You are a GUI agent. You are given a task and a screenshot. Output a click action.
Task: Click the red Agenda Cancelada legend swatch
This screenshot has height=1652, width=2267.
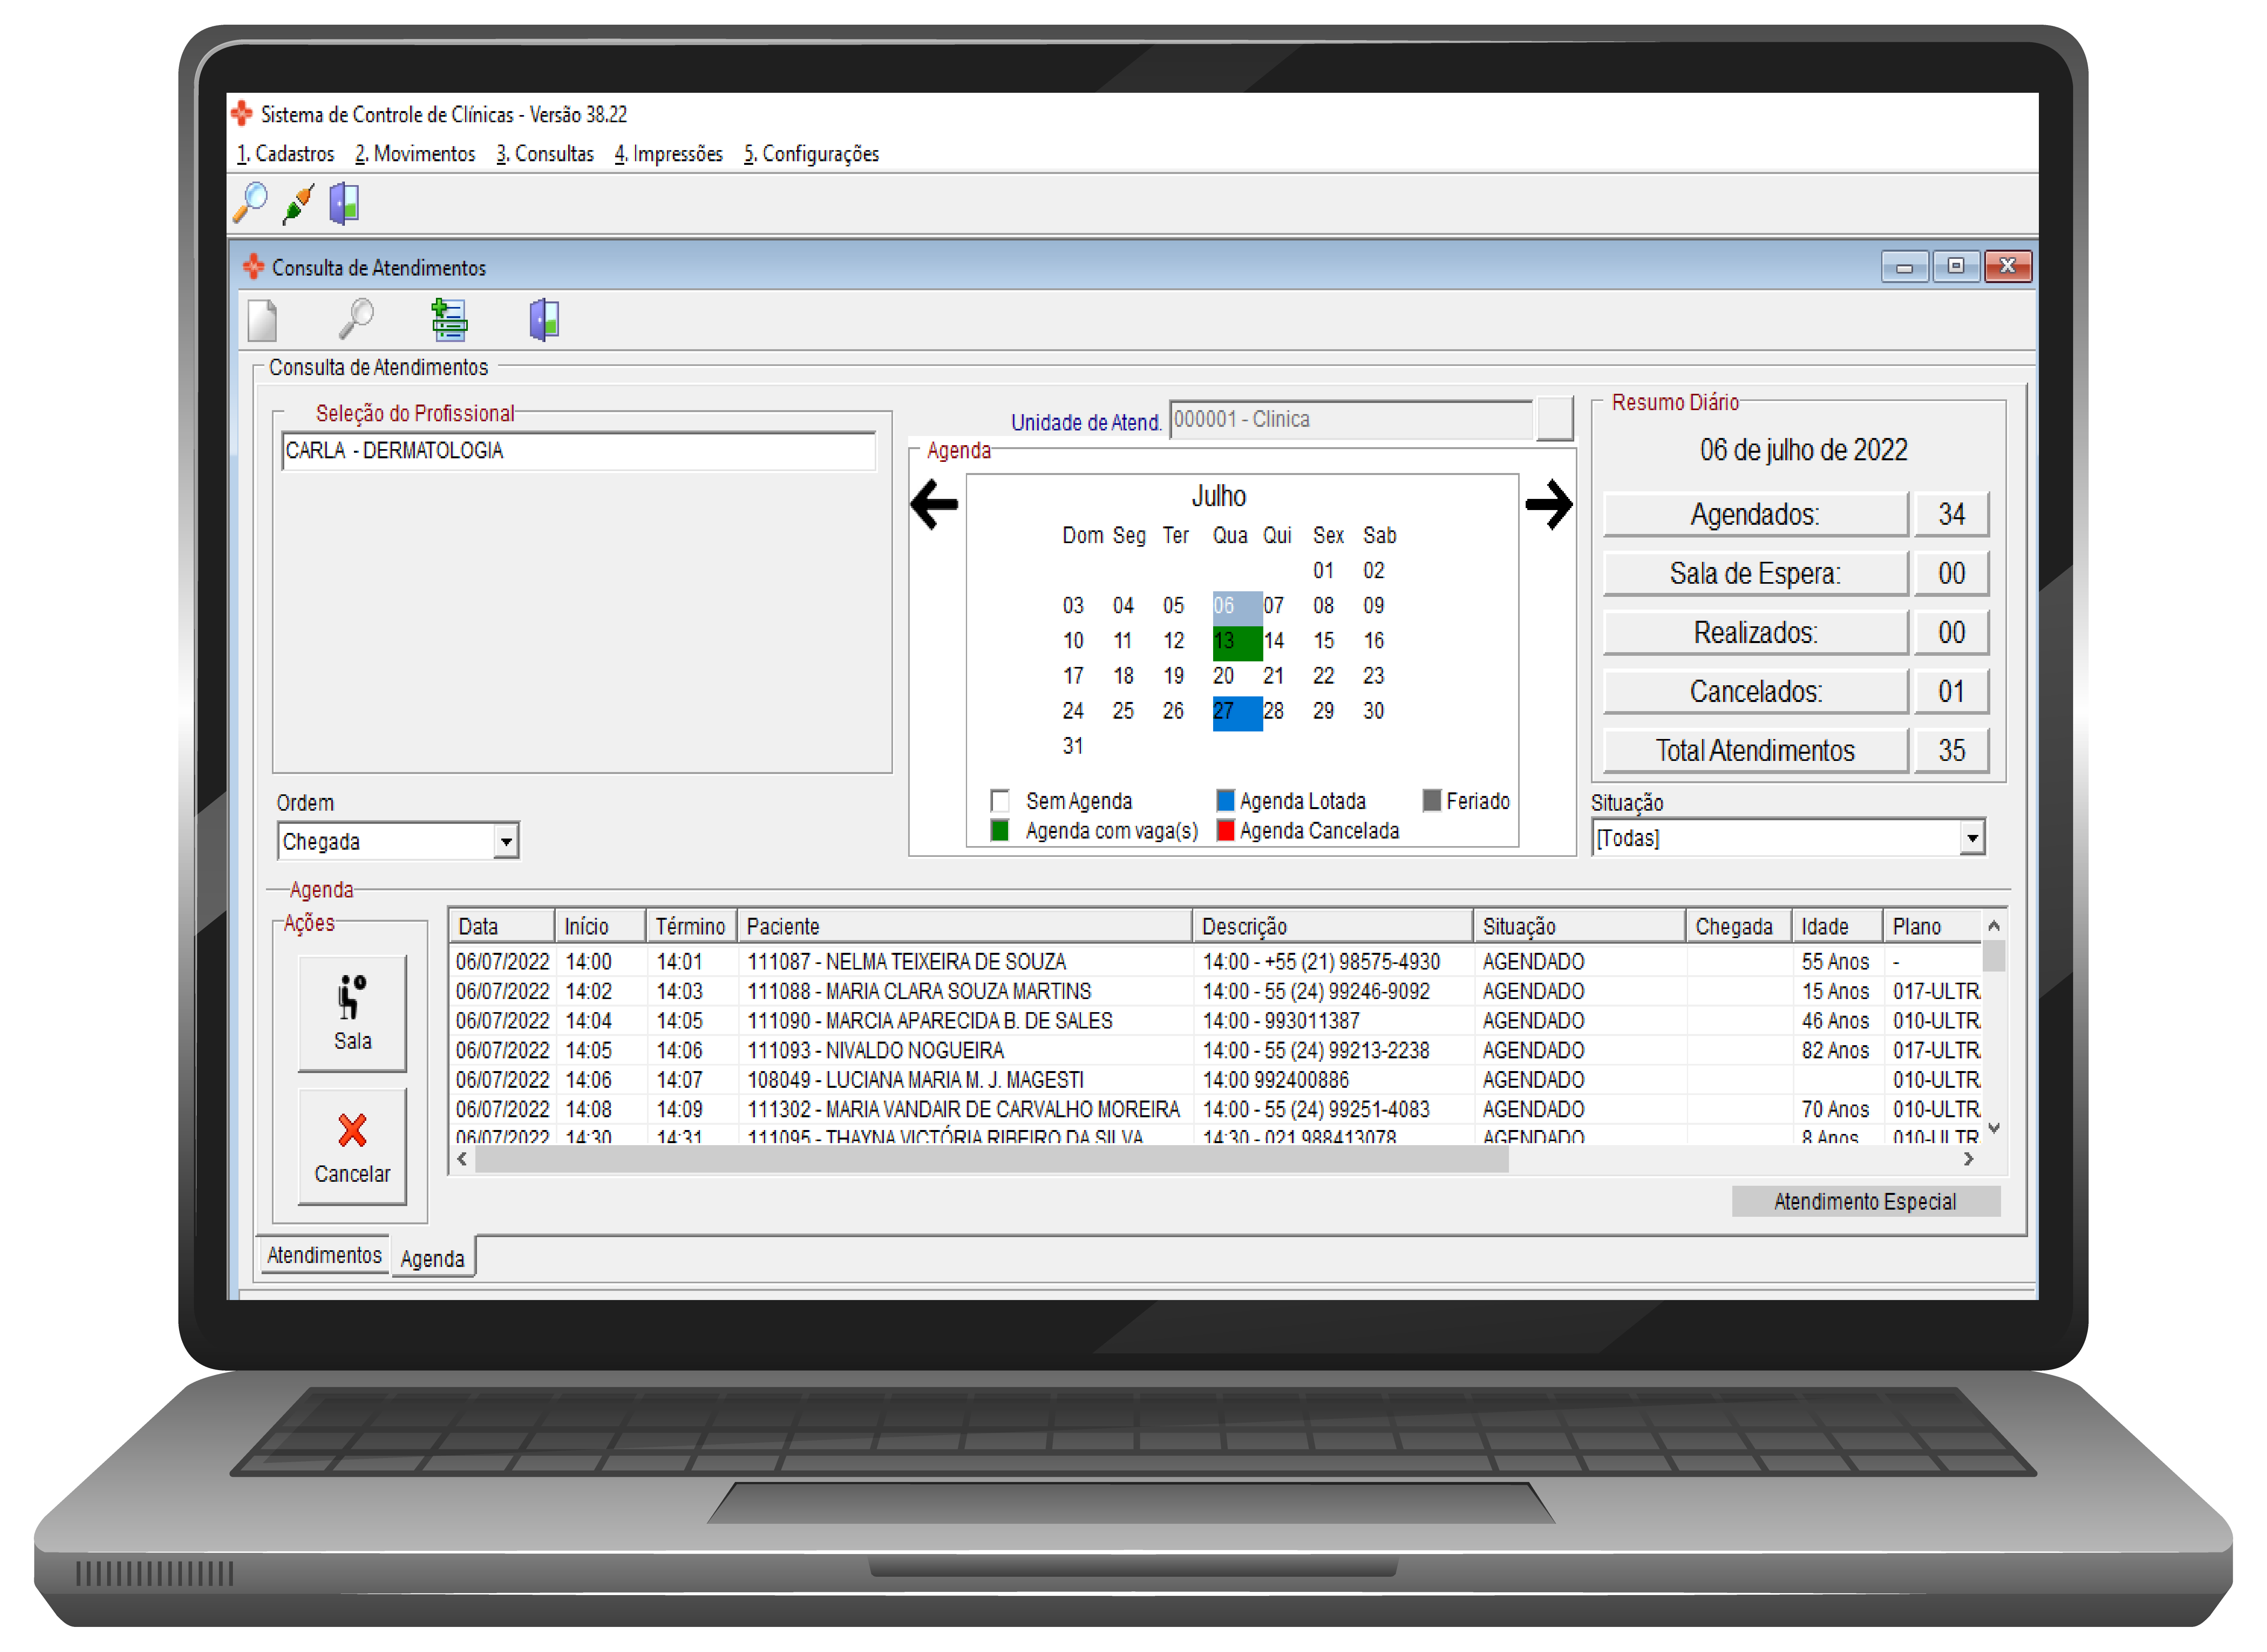(1225, 831)
